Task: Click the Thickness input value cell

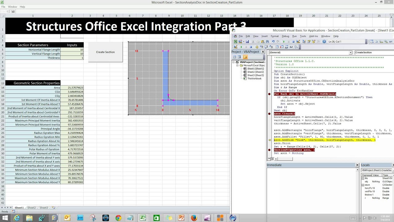Action: click(72, 58)
